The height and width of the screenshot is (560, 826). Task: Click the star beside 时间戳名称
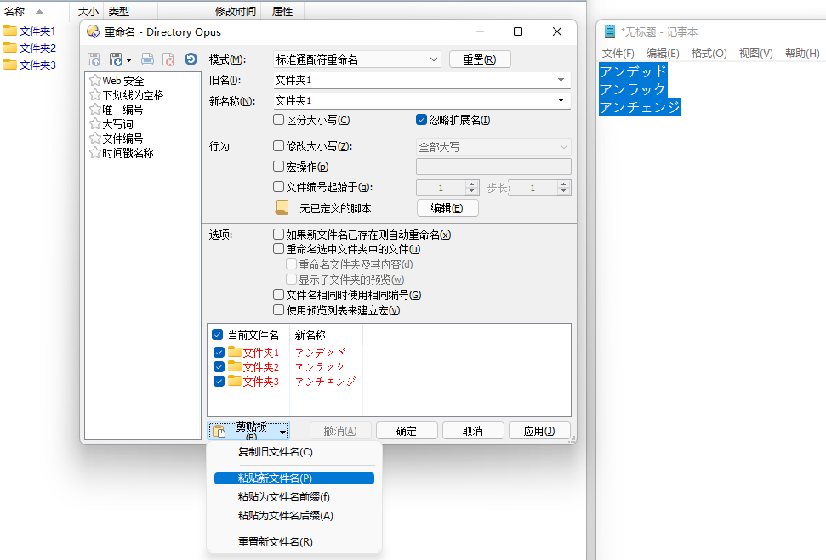tap(94, 153)
